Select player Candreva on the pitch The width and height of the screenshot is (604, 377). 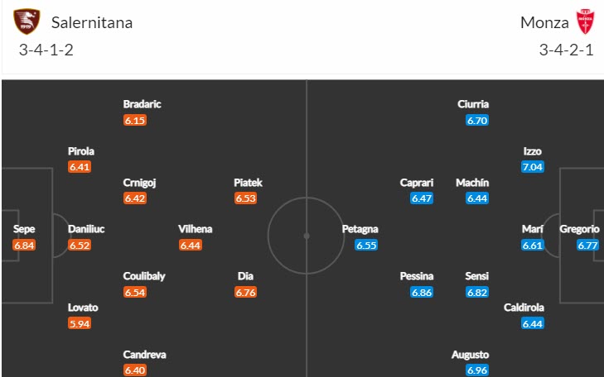click(x=144, y=355)
